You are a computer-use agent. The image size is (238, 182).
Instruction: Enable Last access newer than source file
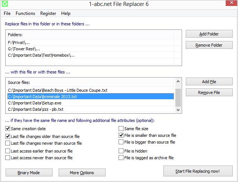pos(8,158)
